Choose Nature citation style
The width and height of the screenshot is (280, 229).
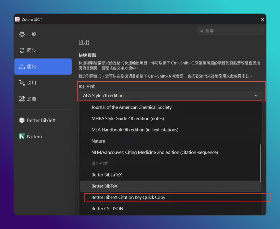pos(171,141)
